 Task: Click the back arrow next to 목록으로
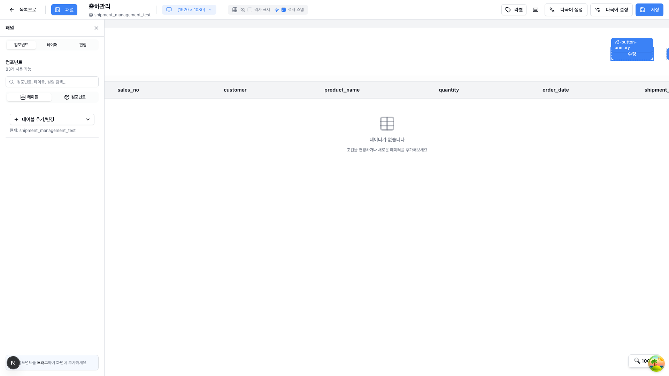[12, 10]
